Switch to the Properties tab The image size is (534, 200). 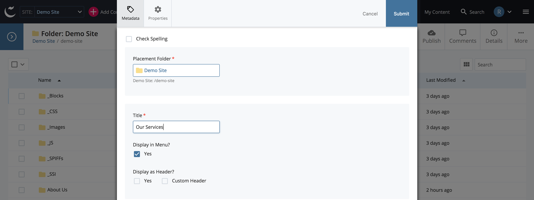click(158, 13)
